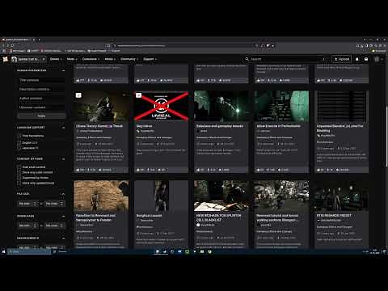This screenshot has width=388, height=291.
Task: Click the File size maximum stepper
Action: (61, 204)
